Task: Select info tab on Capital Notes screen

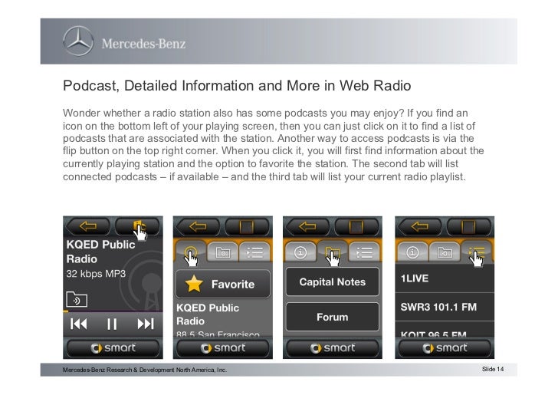Action: (x=300, y=252)
